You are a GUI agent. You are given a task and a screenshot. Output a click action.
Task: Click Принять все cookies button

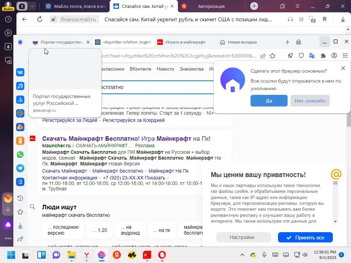305,238
